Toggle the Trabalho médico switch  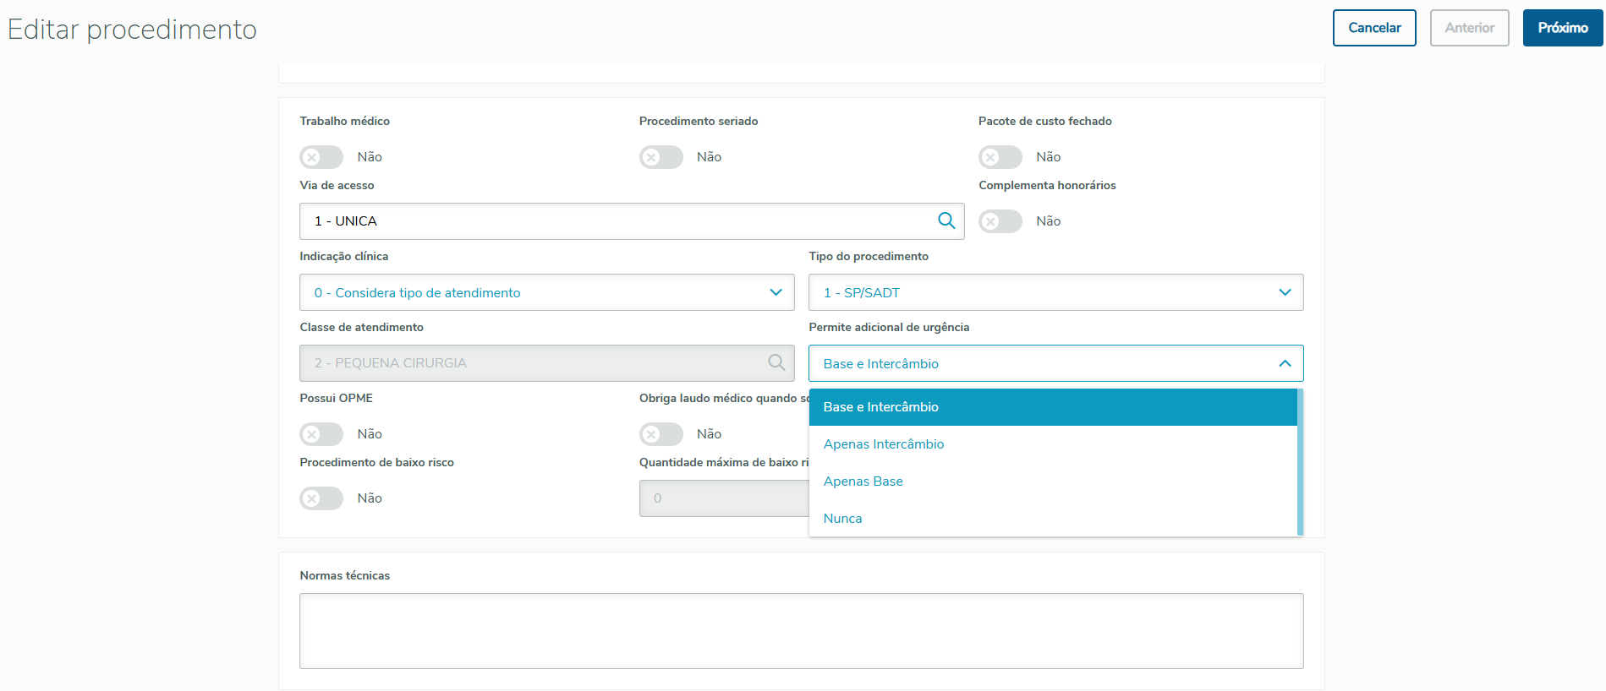[x=321, y=157]
